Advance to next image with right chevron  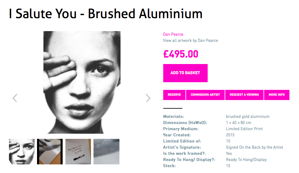tap(148, 98)
